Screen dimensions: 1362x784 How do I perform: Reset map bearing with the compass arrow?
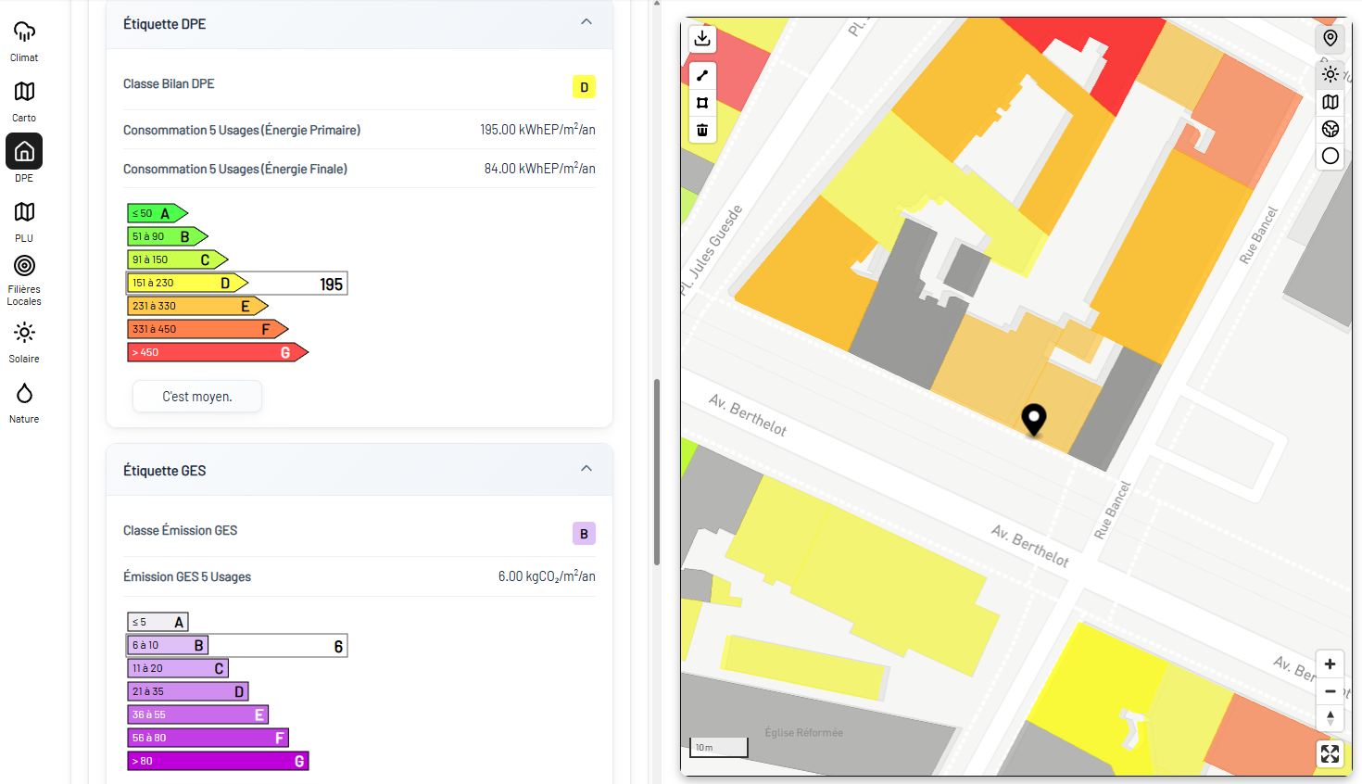click(1330, 718)
